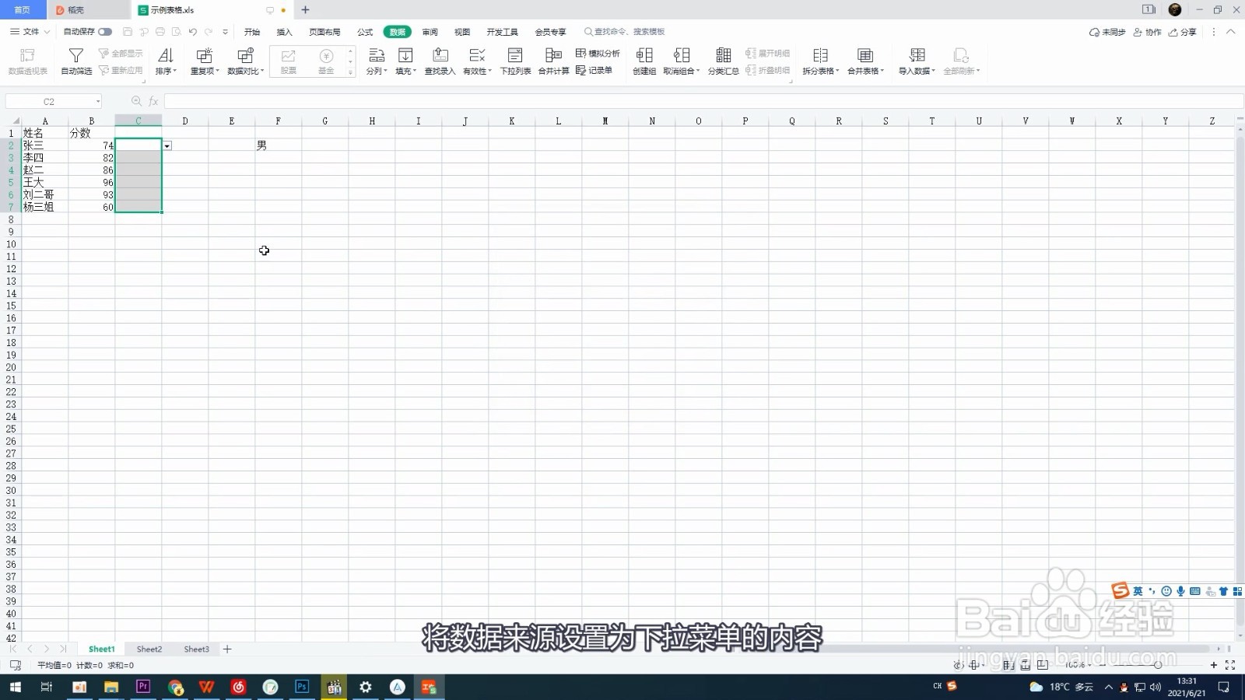The height and width of the screenshot is (700, 1245).
Task: Open the more options three-dot menu
Action: 1213,32
